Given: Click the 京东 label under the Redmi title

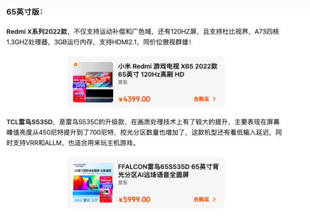Looking at the screenshot, I should coord(123,82).
